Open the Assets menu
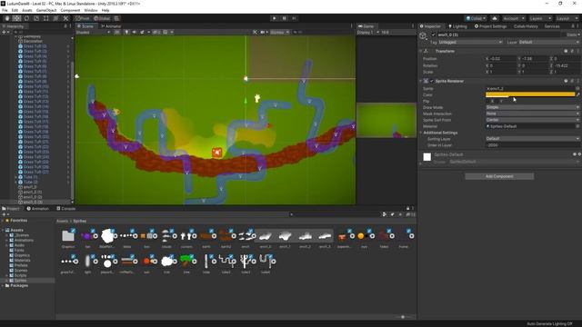This screenshot has width=582, height=327. (27, 10)
